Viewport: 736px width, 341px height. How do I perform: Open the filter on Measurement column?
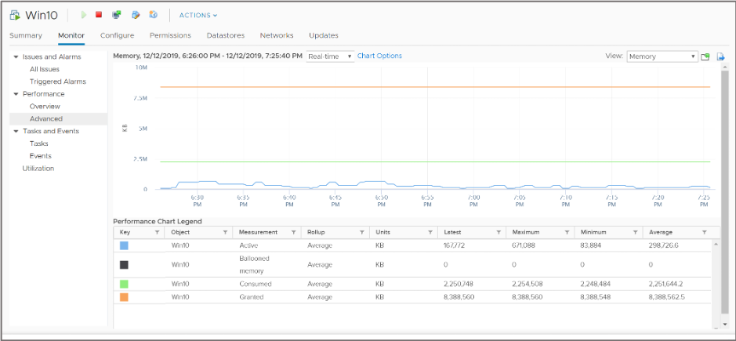coord(293,232)
